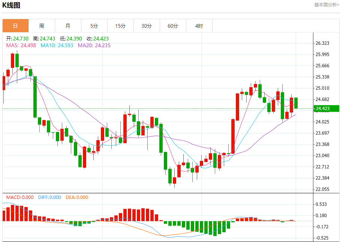Click the 23.697 price axis label
Viewport: 340px width, 242px height.
click(x=323, y=133)
